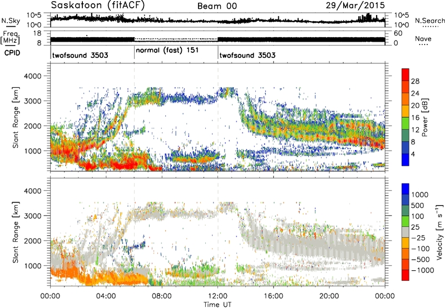Image resolution: width=445 pixels, height=308 pixels.
Task: Click the "-25" tick on Velocity color bar
Action: [x=418, y=238]
